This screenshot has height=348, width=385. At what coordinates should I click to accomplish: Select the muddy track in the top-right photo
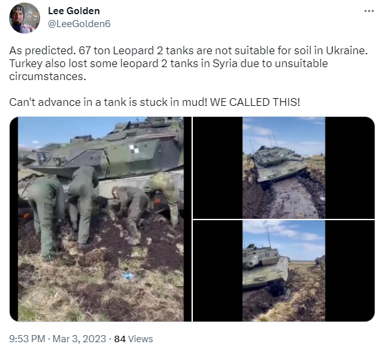(292, 200)
